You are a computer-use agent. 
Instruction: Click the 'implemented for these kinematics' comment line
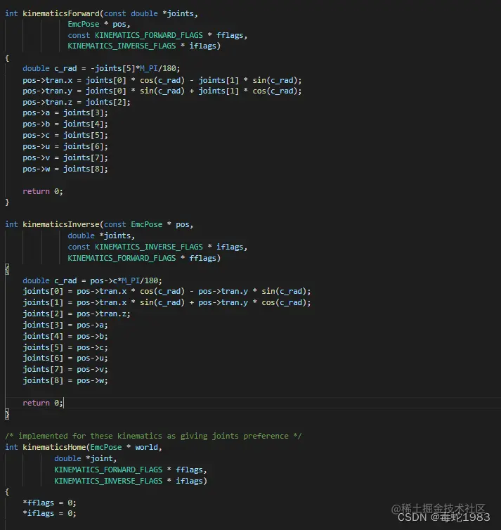tap(153, 436)
